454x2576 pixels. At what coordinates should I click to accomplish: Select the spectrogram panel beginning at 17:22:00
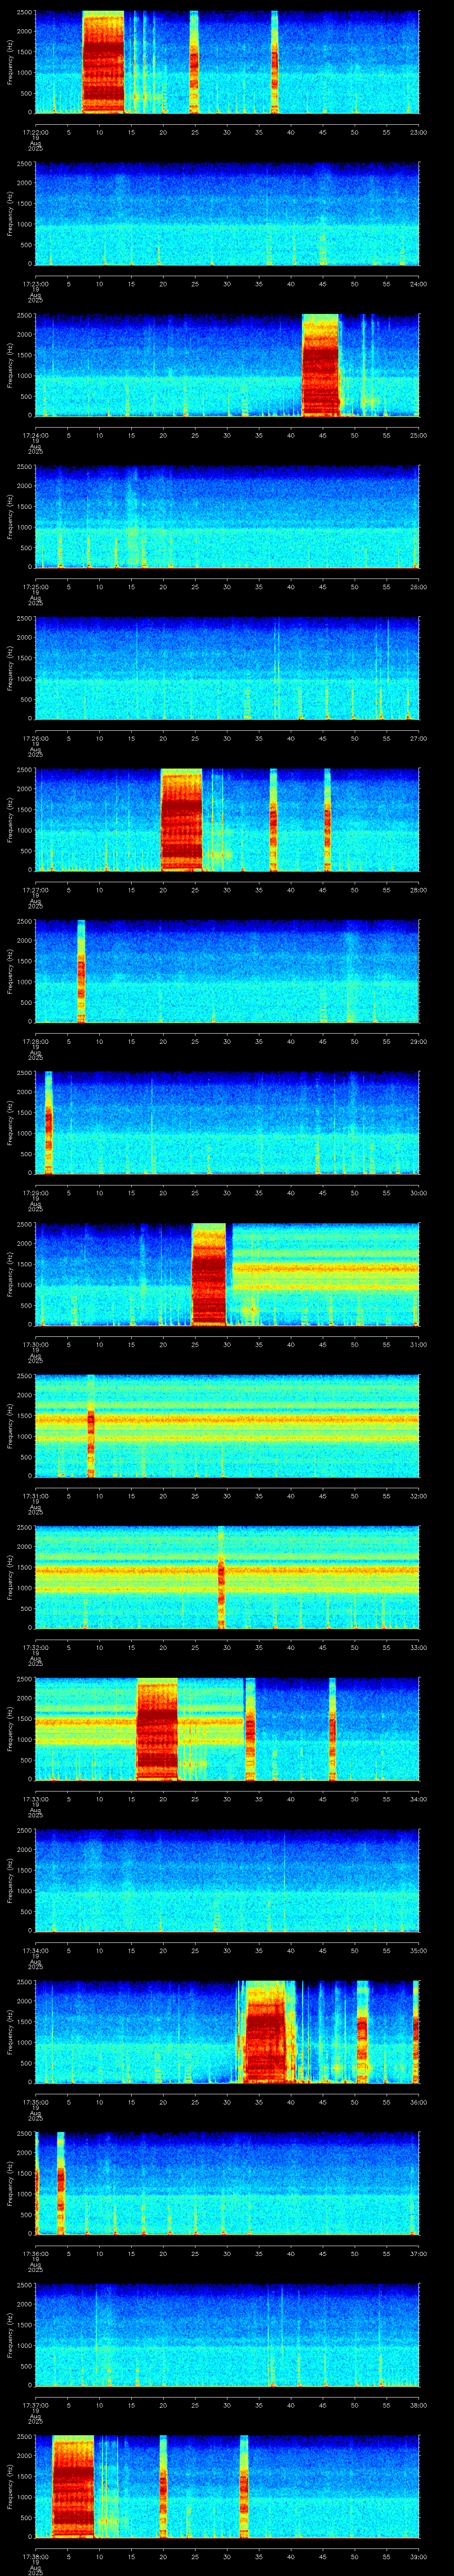[227, 62]
